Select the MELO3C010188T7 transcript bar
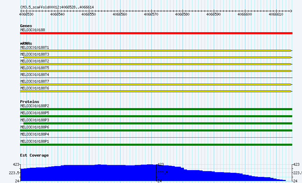The image size is (302, 183). 156,84
